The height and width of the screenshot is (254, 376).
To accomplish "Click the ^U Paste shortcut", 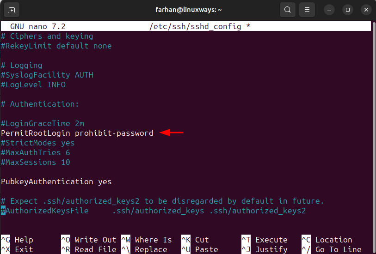I will (199, 249).
